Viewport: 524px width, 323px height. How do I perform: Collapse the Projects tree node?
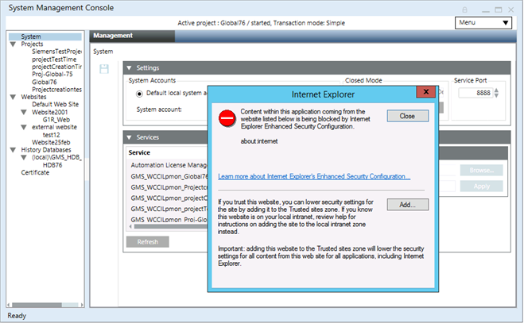[13, 44]
